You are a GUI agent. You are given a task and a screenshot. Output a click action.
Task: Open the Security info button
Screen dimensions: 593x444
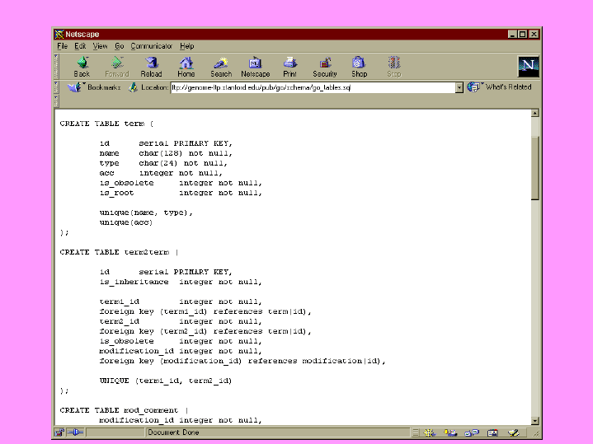tap(325, 66)
